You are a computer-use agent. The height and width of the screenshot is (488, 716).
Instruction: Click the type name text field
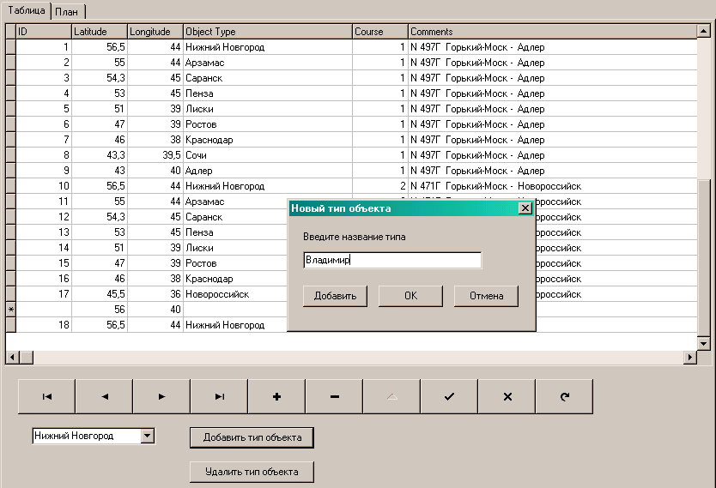392,260
